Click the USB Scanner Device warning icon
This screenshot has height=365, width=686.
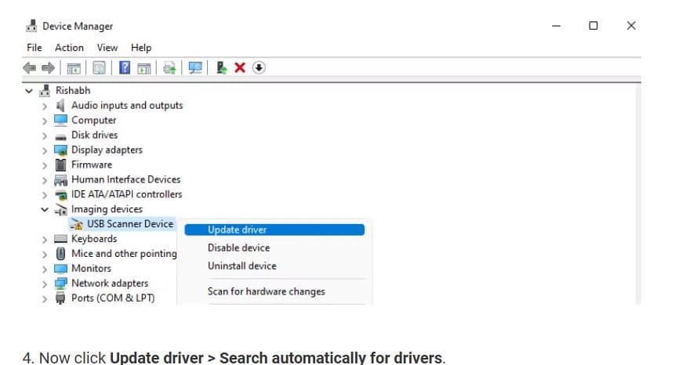tap(77, 224)
